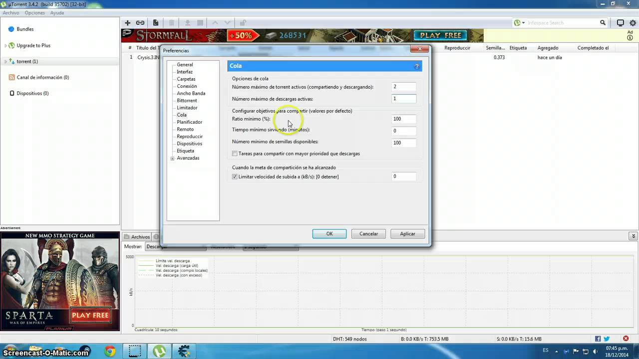Select Dispositivos (0) in sidebar
Screen dimensions: 639x359
[32, 93]
